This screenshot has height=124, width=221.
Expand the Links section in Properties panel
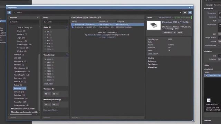coord(205,65)
